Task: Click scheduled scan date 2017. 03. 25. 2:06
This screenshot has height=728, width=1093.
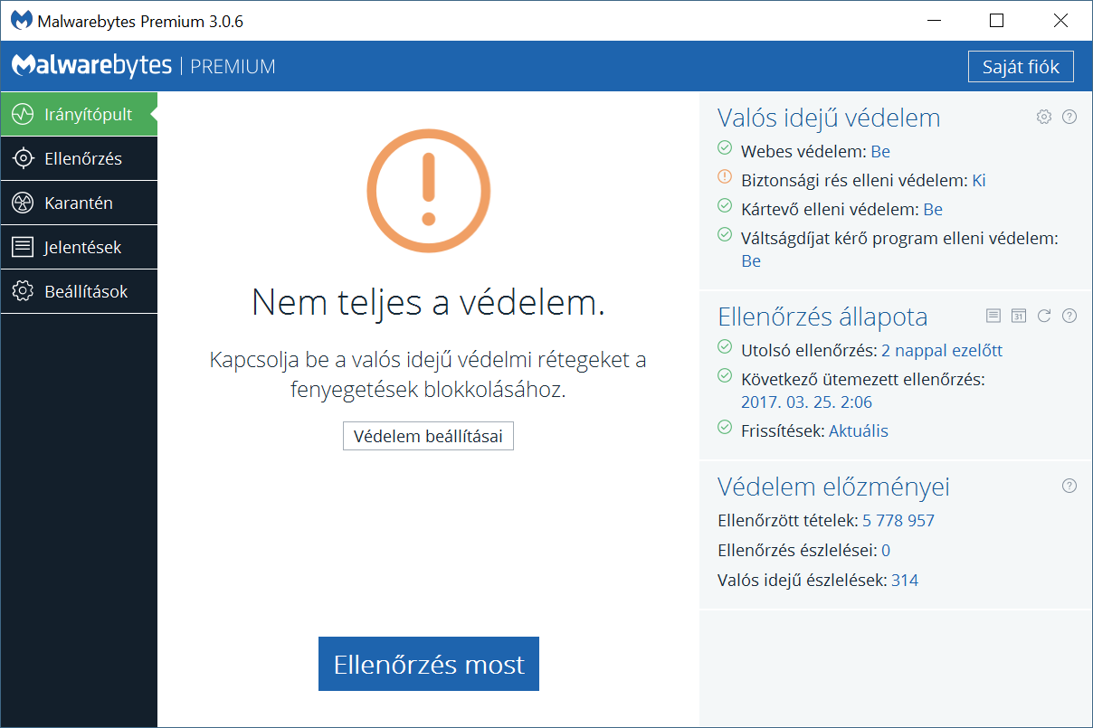Action: (806, 402)
